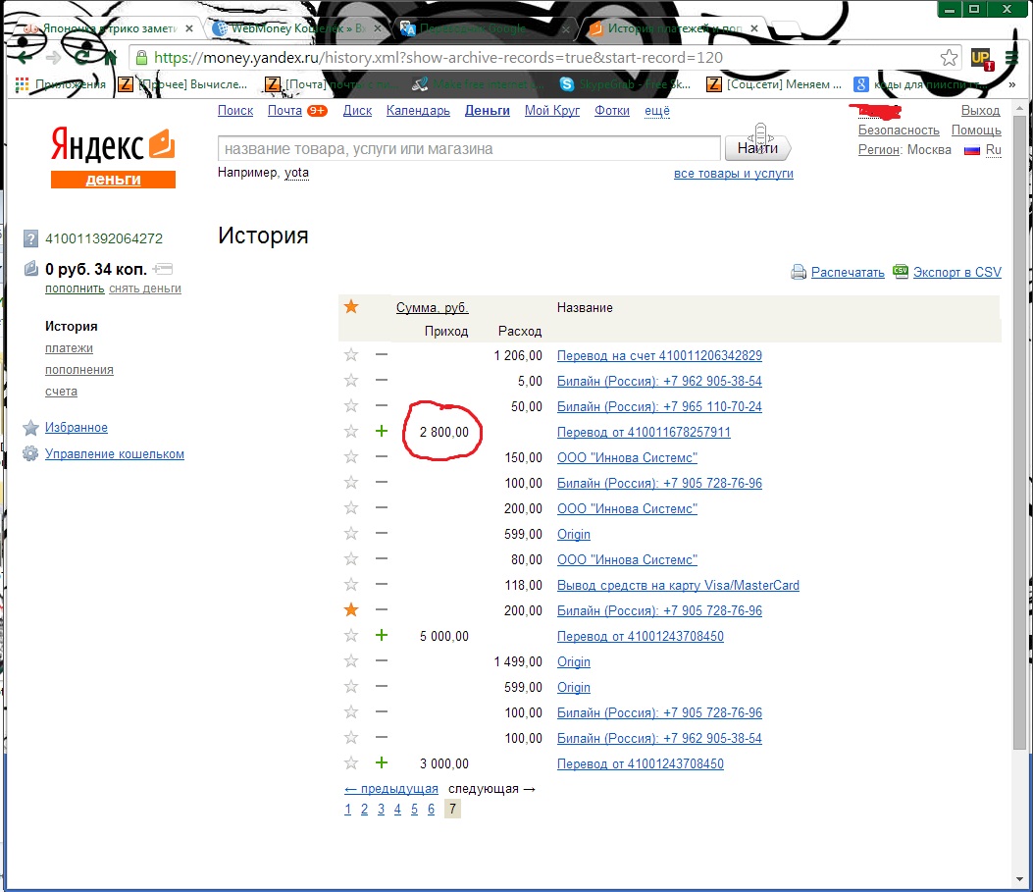Click orange star in table header
Screen dimensions: 1033x892
click(x=351, y=306)
